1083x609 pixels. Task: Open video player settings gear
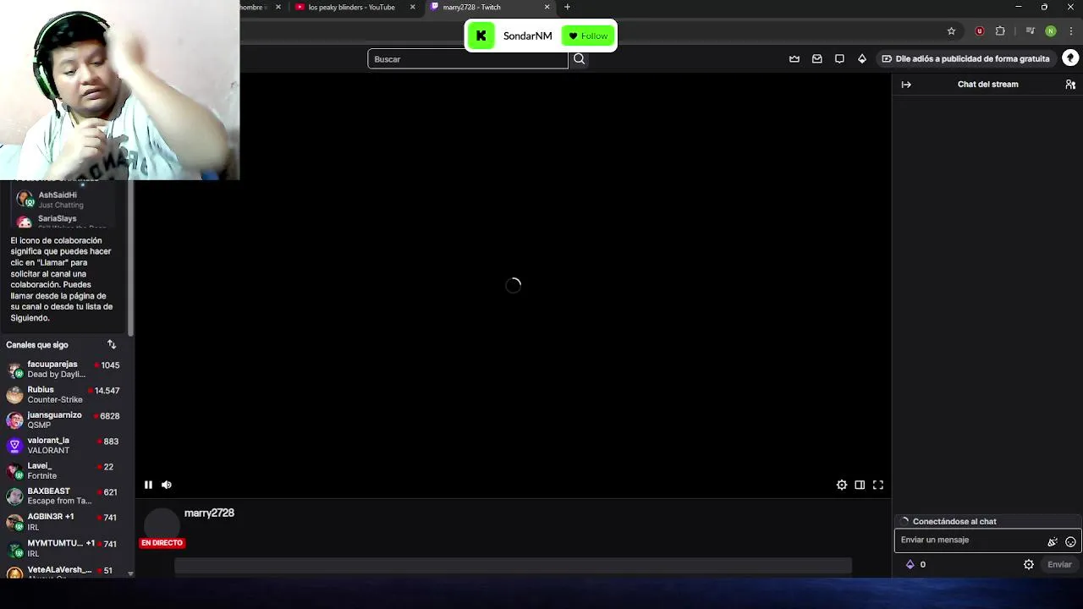click(x=842, y=485)
